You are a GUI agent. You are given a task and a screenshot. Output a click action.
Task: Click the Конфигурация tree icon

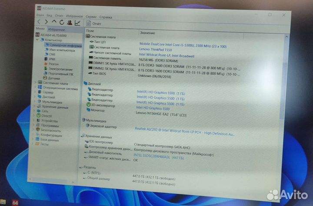38,134
